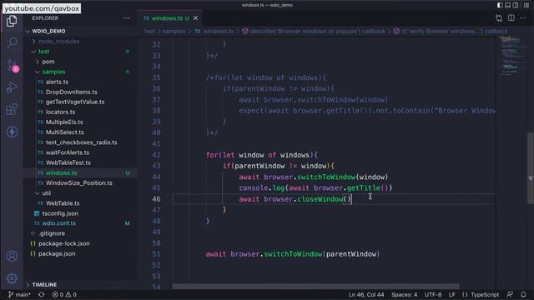Open the Run and Debug view
Image resolution: width=534 pixels, height=300 pixels.
click(x=12, y=87)
